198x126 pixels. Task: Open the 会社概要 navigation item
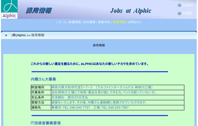click(x=89, y=22)
